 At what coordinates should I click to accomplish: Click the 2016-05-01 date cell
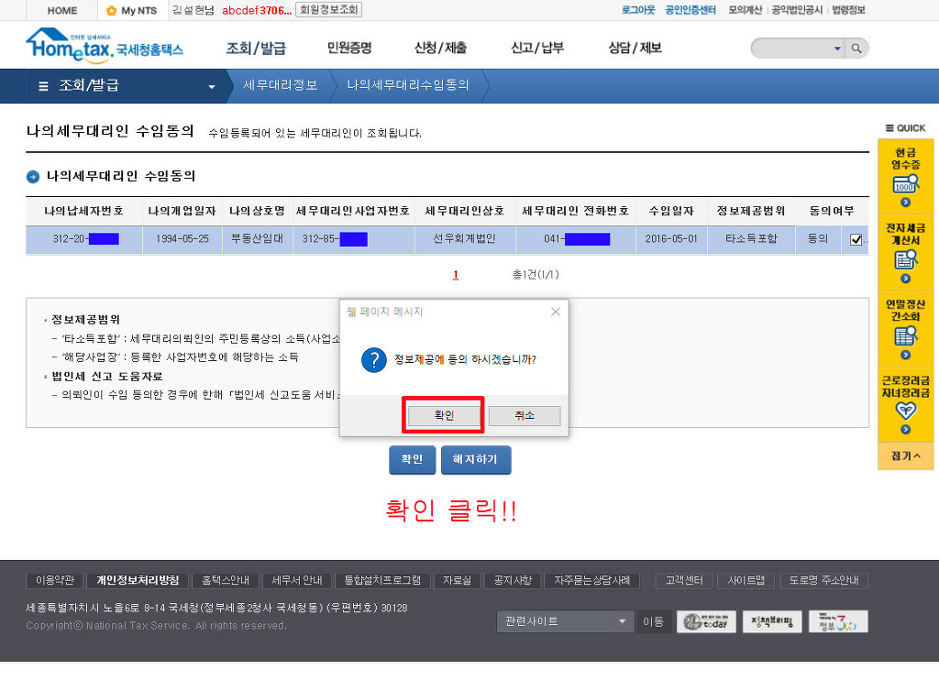[x=671, y=238]
